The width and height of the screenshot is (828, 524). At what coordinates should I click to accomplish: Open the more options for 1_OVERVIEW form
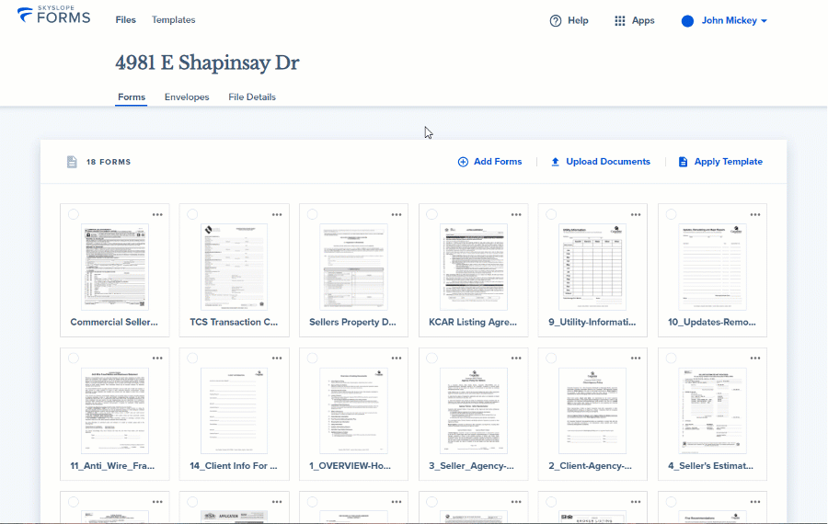[x=396, y=359]
